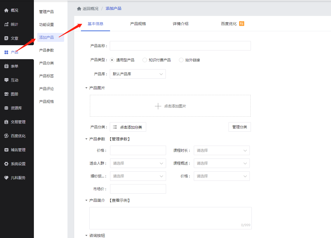Open the 凡科服务 heart icon
This screenshot has height=238, width=331.
(6, 178)
